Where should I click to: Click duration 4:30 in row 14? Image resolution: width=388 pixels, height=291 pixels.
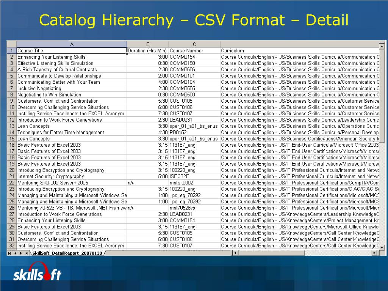pos(148,132)
